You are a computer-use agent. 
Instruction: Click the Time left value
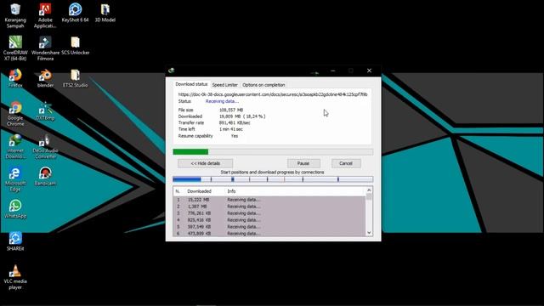231,129
